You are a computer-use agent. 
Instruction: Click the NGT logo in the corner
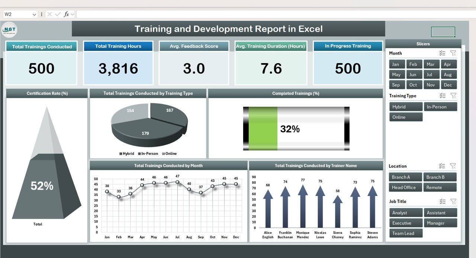[x=9, y=30]
